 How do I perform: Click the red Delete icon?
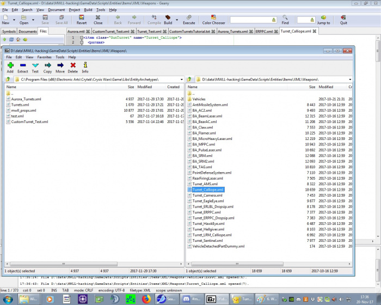(73, 67)
